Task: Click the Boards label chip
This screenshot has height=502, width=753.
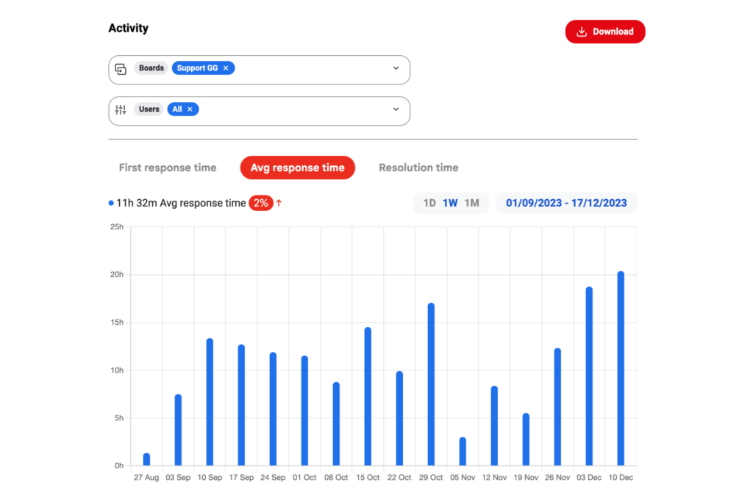Action: [151, 68]
